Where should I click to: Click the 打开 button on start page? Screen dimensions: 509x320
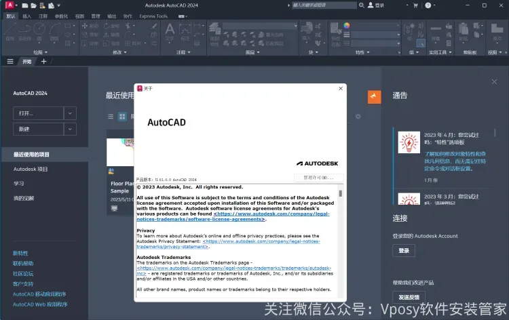38,113
